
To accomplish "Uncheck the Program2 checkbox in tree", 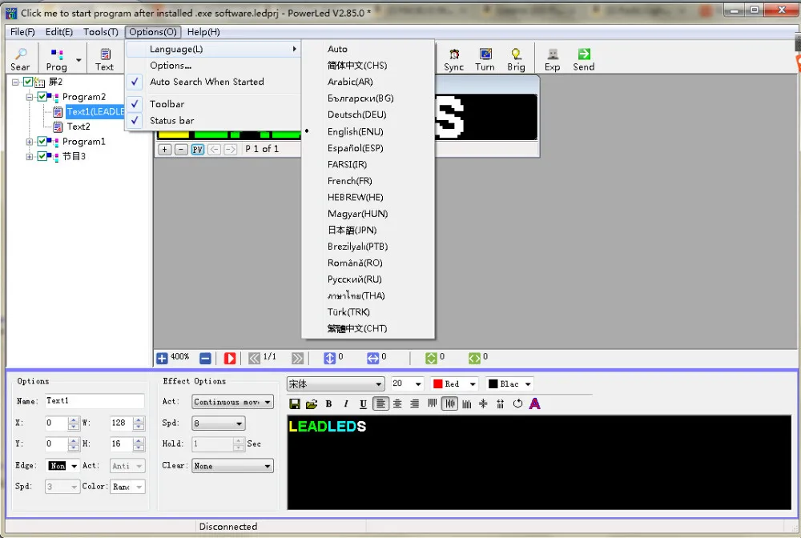I will 42,97.
